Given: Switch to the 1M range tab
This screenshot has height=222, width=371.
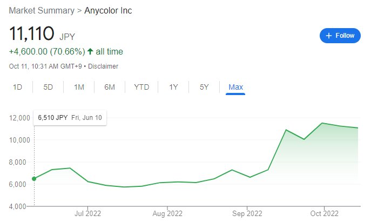Looking at the screenshot, I should [79, 87].
